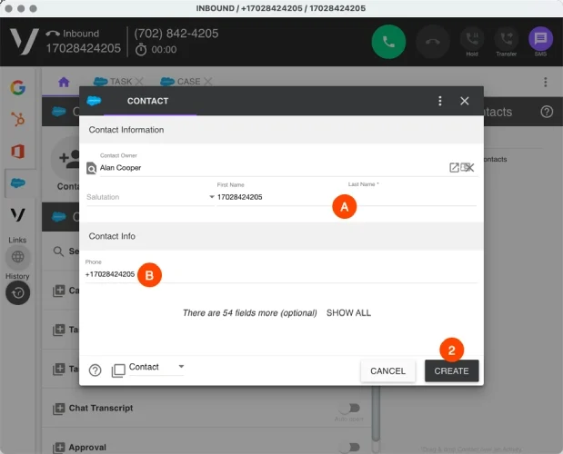Close the Contact dialog
563x454 pixels.
pos(465,101)
